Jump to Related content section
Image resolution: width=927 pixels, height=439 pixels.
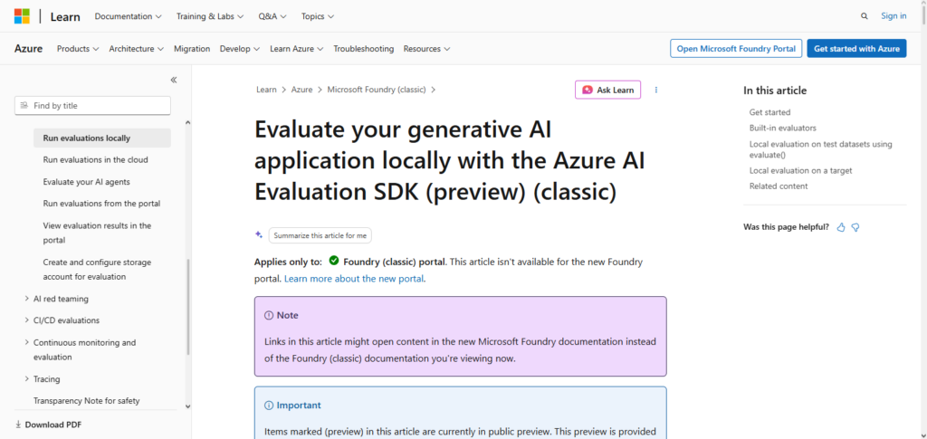point(778,186)
